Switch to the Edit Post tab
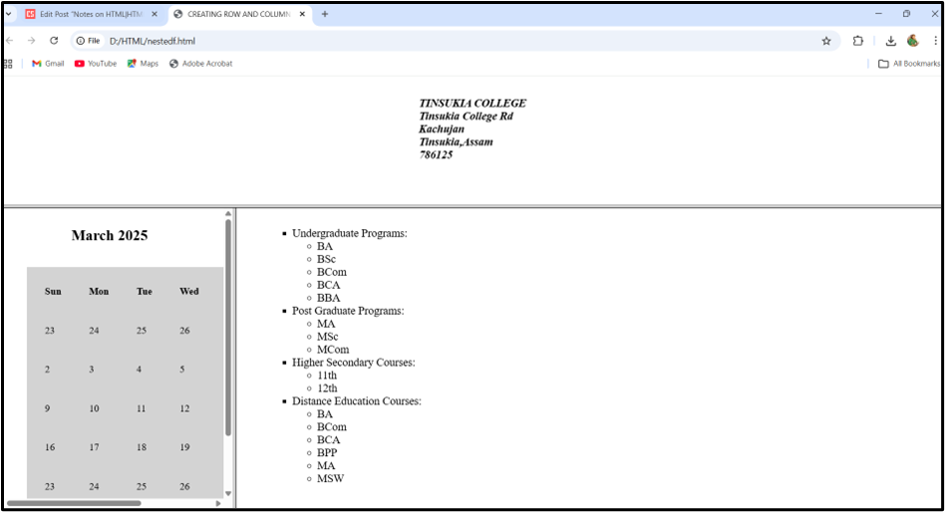The width and height of the screenshot is (945, 512). [x=90, y=15]
